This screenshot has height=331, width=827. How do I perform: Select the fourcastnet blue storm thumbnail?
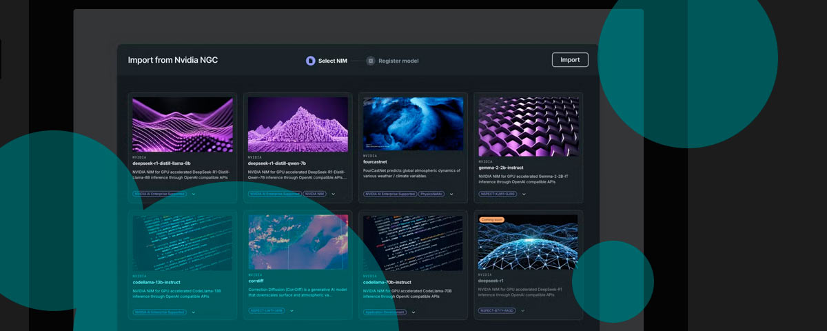413,124
